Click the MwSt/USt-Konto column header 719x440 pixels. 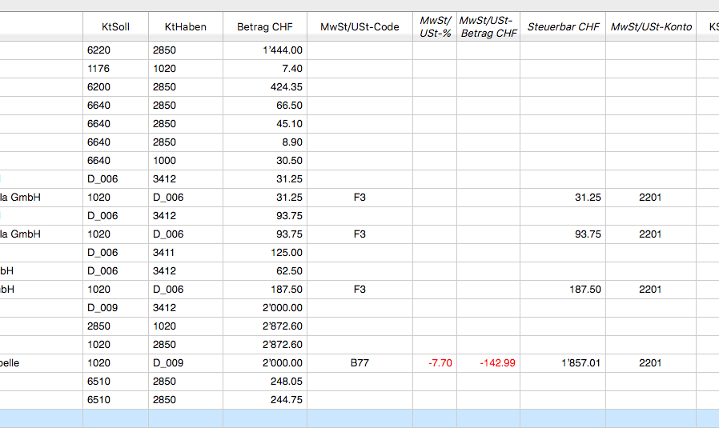650,26
